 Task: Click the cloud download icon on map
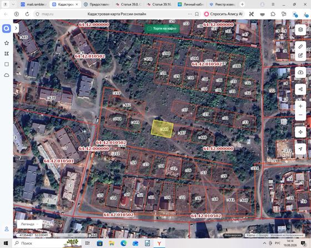(300, 72)
